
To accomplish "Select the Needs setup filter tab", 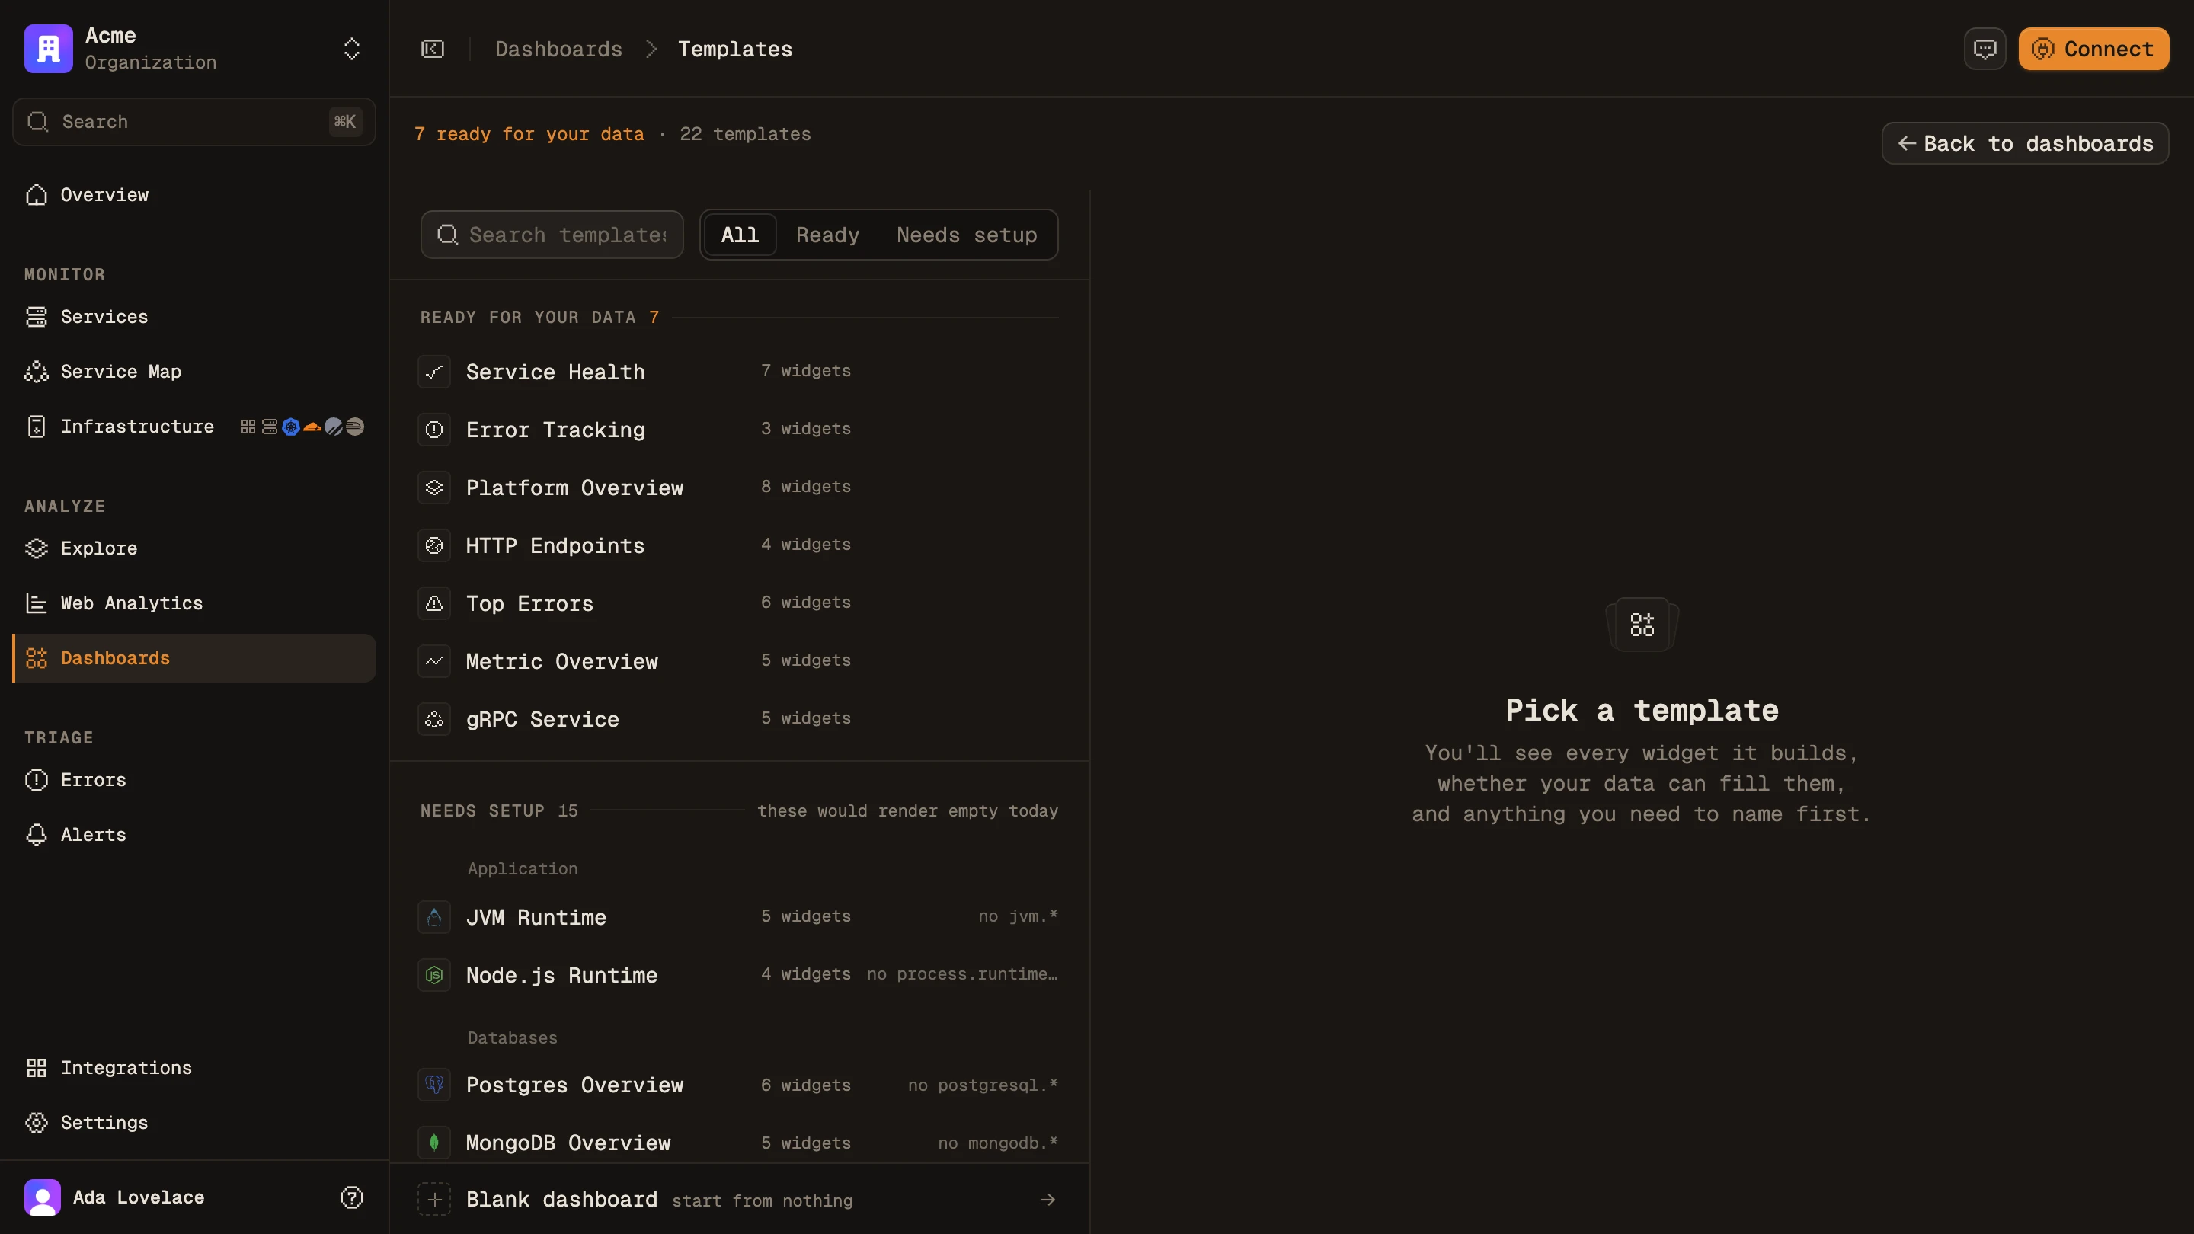I will 967,234.
